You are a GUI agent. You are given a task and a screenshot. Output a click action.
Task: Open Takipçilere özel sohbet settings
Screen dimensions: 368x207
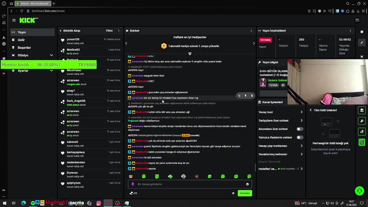(281, 120)
